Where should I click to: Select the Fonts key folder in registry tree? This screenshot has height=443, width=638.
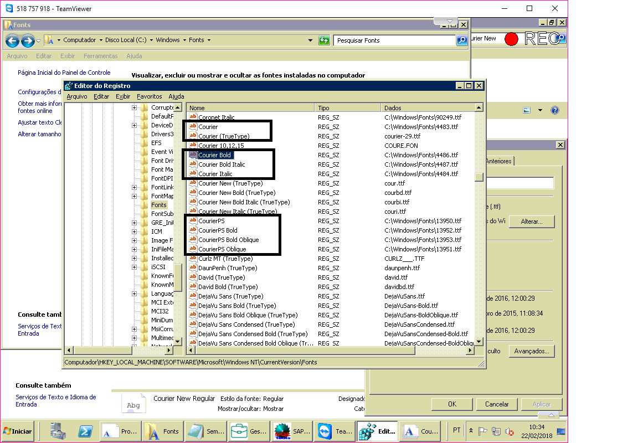pyautogui.click(x=159, y=205)
